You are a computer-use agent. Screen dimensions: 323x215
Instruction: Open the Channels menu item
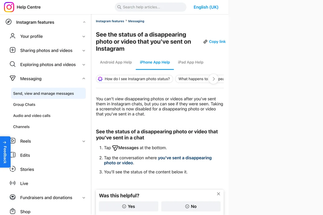[x=48, y=127]
